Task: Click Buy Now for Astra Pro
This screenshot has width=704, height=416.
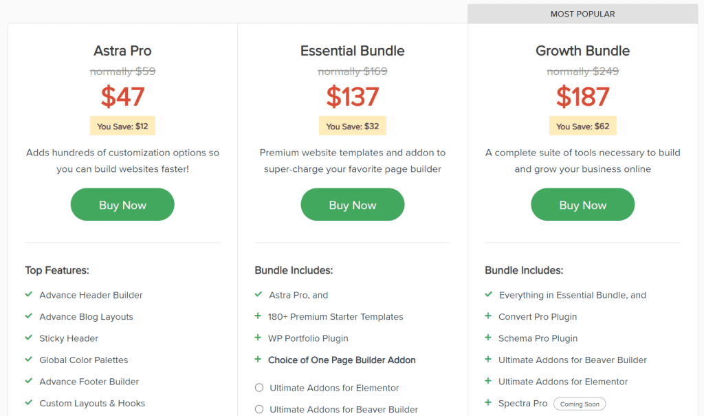Action: 122,204
